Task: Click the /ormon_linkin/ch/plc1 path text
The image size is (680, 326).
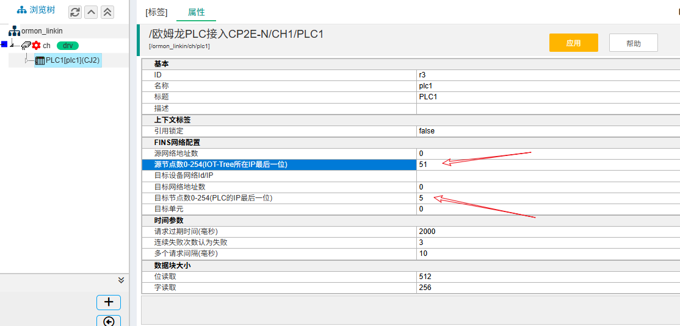Action: click(179, 46)
